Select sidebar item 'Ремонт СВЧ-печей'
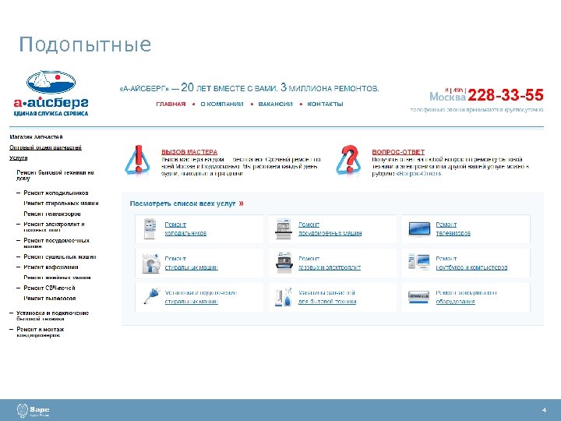 point(49,288)
